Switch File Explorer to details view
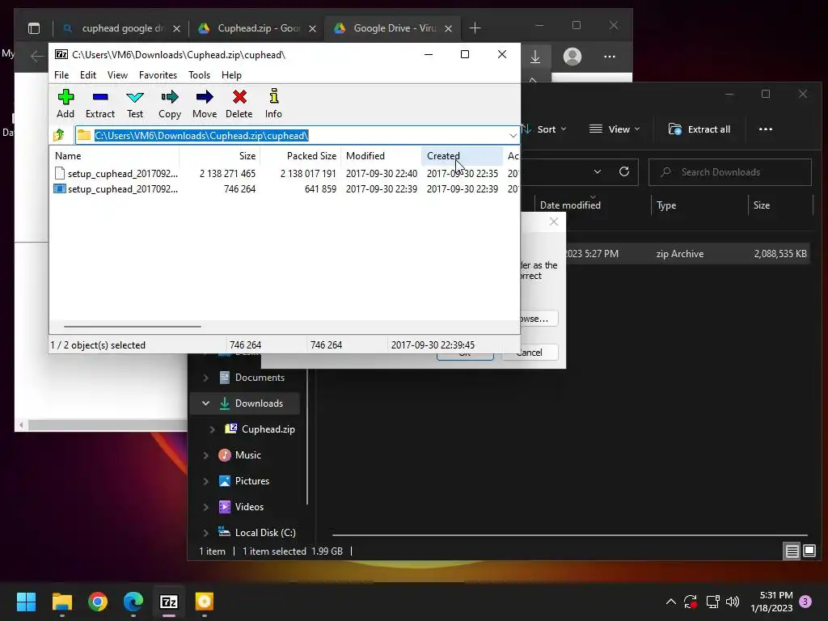This screenshot has height=621, width=828. point(792,551)
